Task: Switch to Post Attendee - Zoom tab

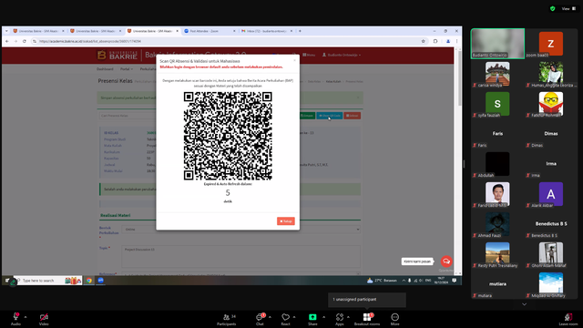Action: 209,31
